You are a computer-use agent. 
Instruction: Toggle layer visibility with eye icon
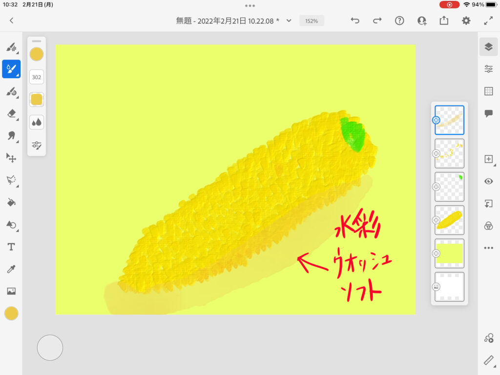(x=488, y=181)
